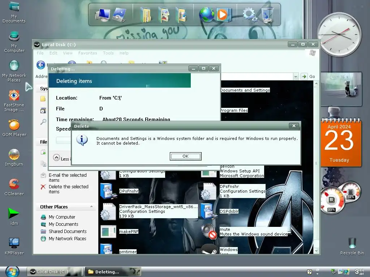Click the control panel icon in dock
The width and height of the screenshot is (370, 277).
pyautogui.click(x=119, y=15)
